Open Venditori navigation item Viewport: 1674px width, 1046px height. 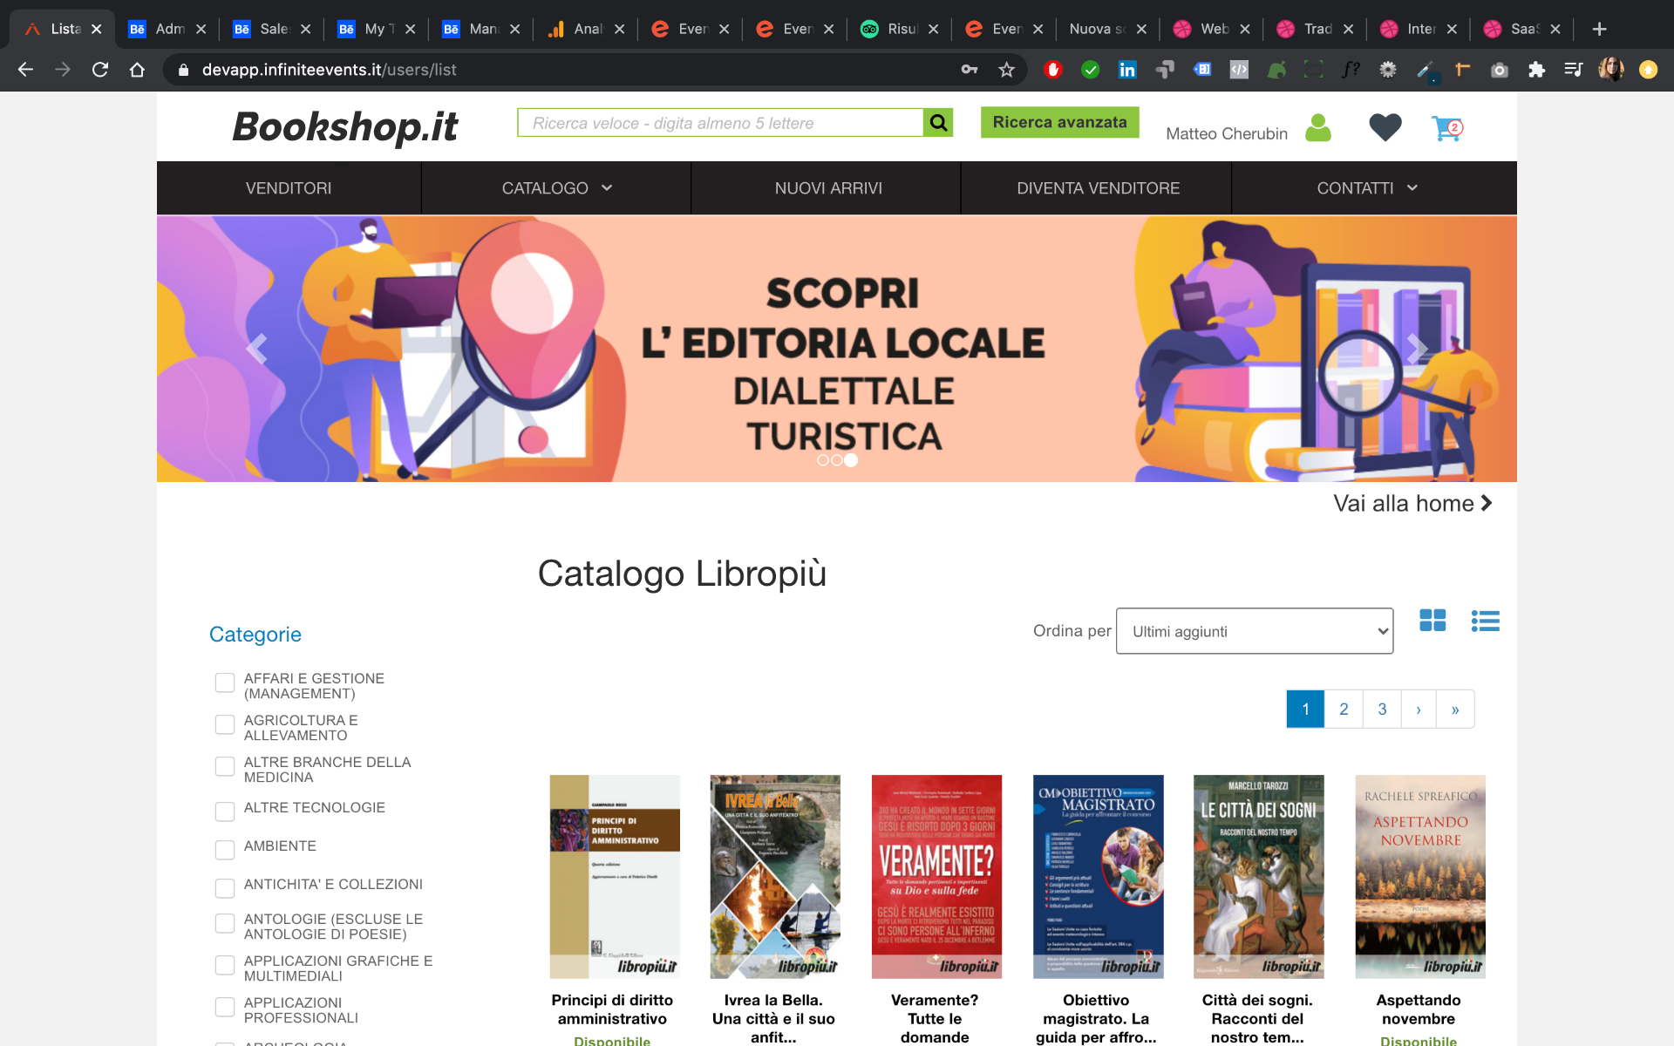pos(289,188)
